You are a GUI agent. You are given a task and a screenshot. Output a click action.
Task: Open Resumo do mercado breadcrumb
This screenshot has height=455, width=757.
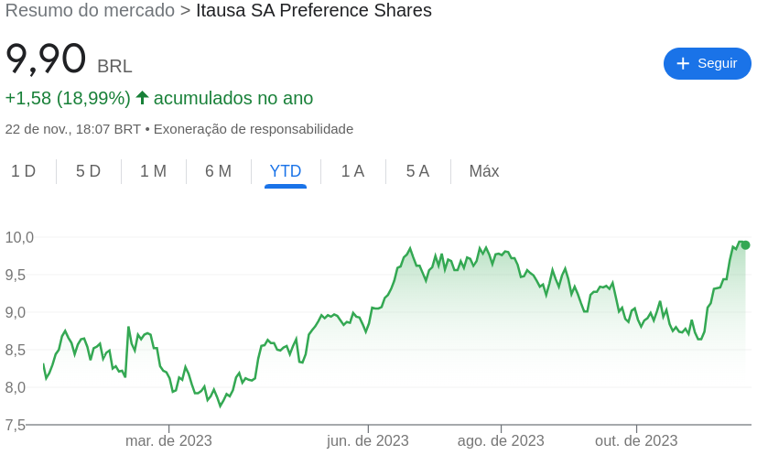[x=90, y=10]
